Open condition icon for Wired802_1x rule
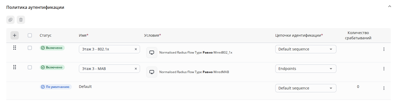 152,53
